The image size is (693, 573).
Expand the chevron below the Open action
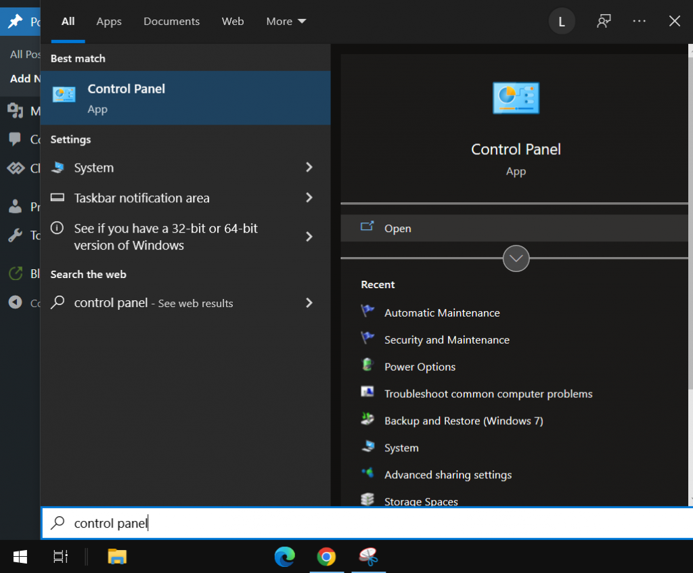coord(516,258)
